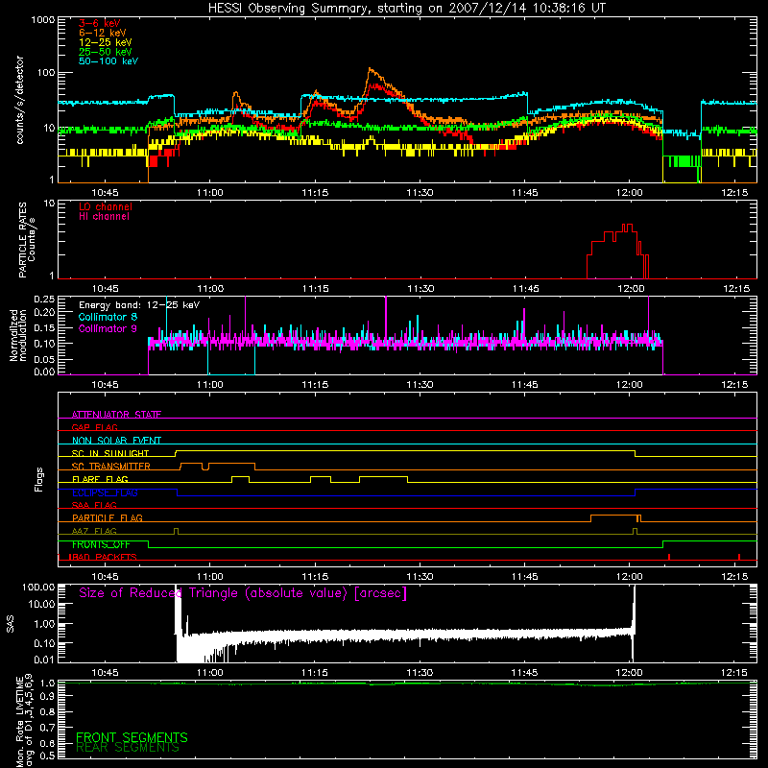Image resolution: width=768 pixels, height=768 pixels.
Task: Click the ATTENUATOR STATE flag label
Action: click(x=116, y=415)
